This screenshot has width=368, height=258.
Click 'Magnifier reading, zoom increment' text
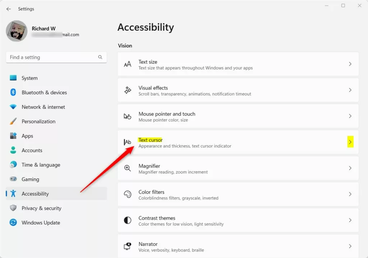[x=173, y=172]
